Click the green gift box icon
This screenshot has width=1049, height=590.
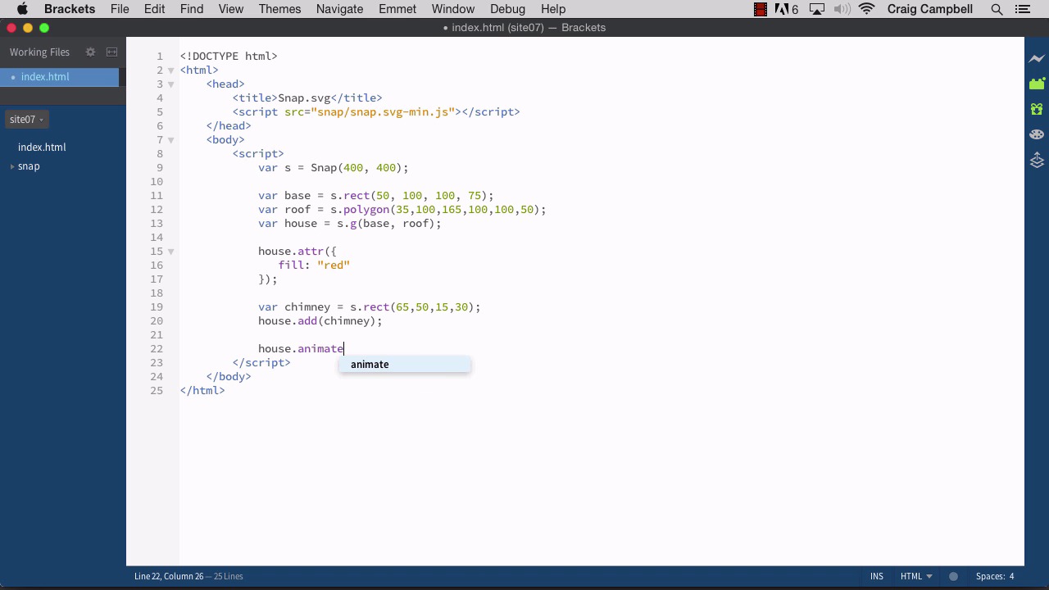coord(1037,109)
